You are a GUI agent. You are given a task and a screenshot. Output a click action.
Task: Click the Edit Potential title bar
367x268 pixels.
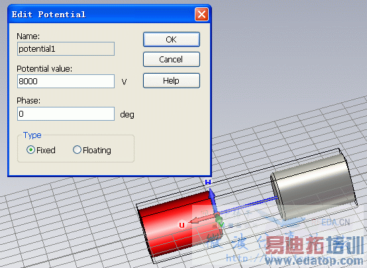click(101, 15)
